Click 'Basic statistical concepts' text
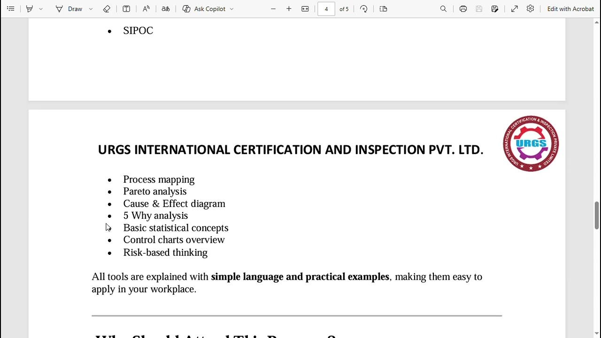This screenshot has width=601, height=338. click(x=176, y=228)
